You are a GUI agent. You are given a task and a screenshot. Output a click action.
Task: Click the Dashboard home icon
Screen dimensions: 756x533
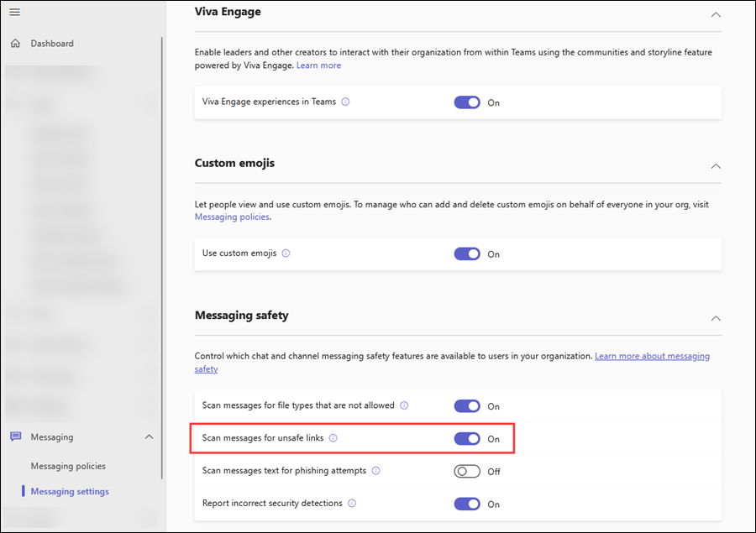(x=15, y=44)
